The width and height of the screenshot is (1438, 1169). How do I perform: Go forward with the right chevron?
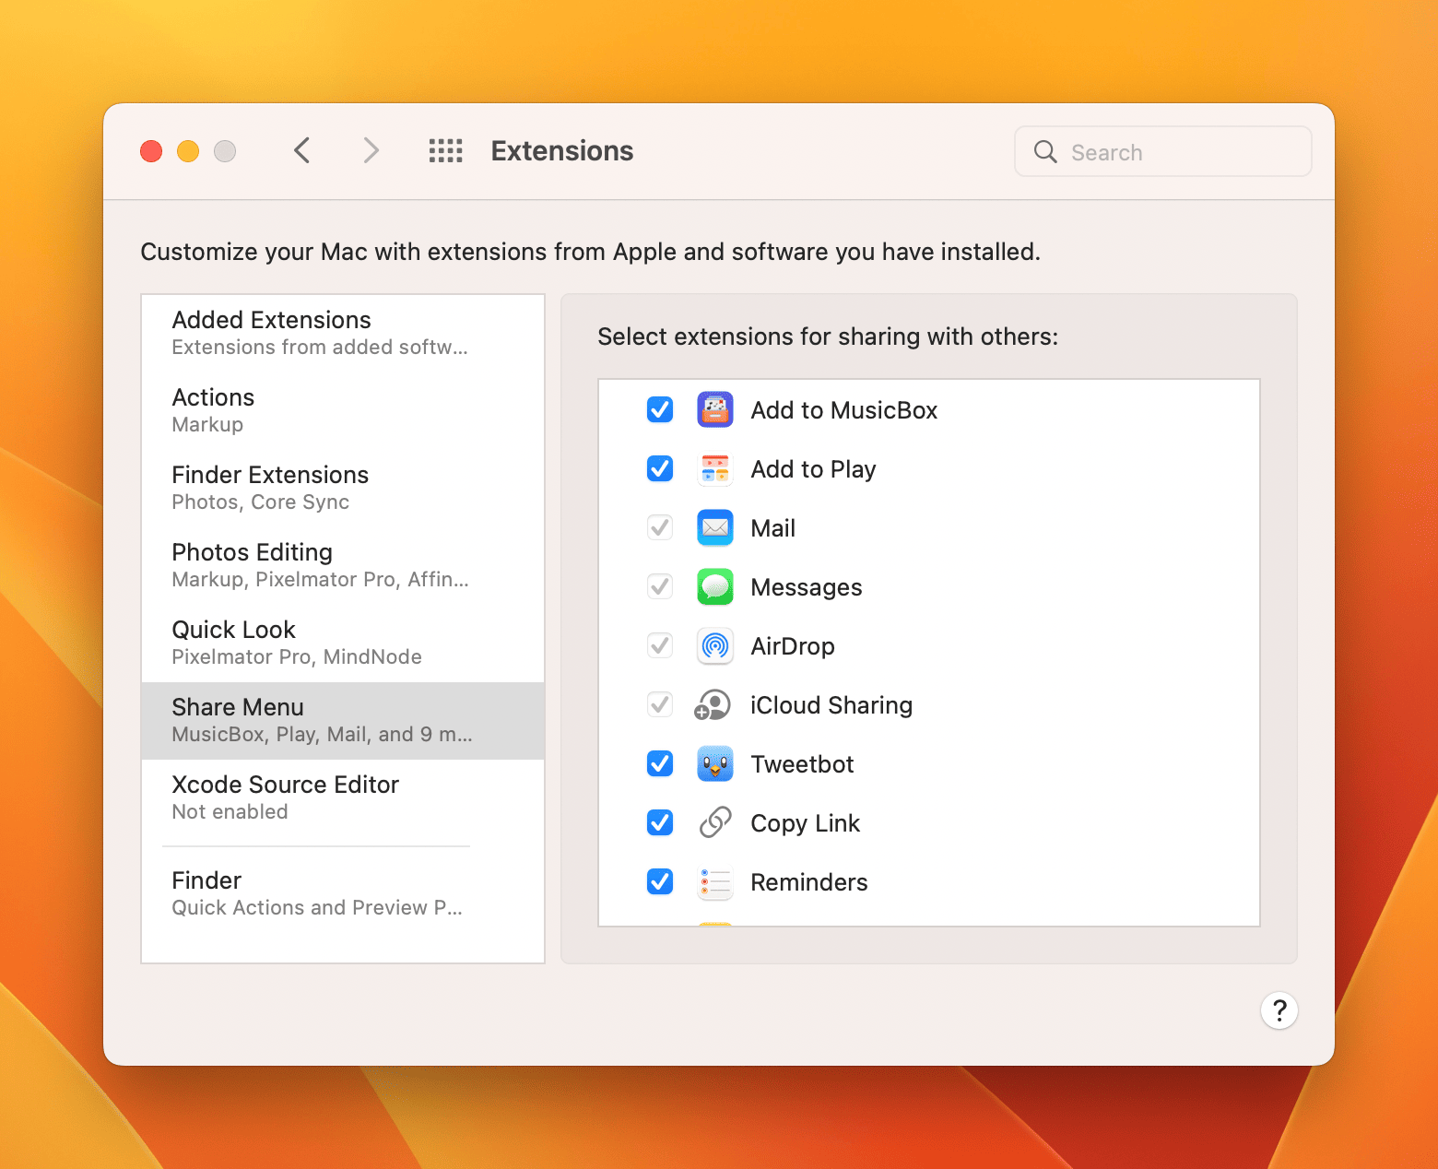[x=371, y=150]
